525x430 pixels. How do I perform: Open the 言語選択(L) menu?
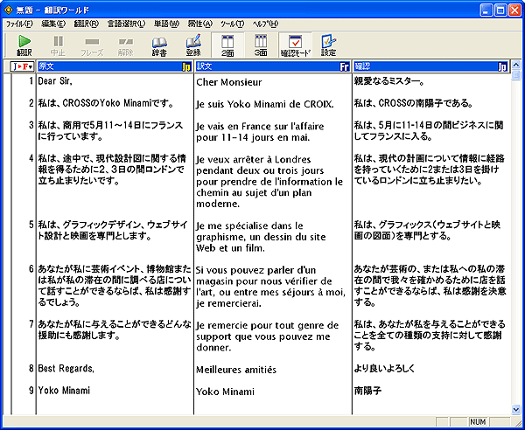pos(127,24)
